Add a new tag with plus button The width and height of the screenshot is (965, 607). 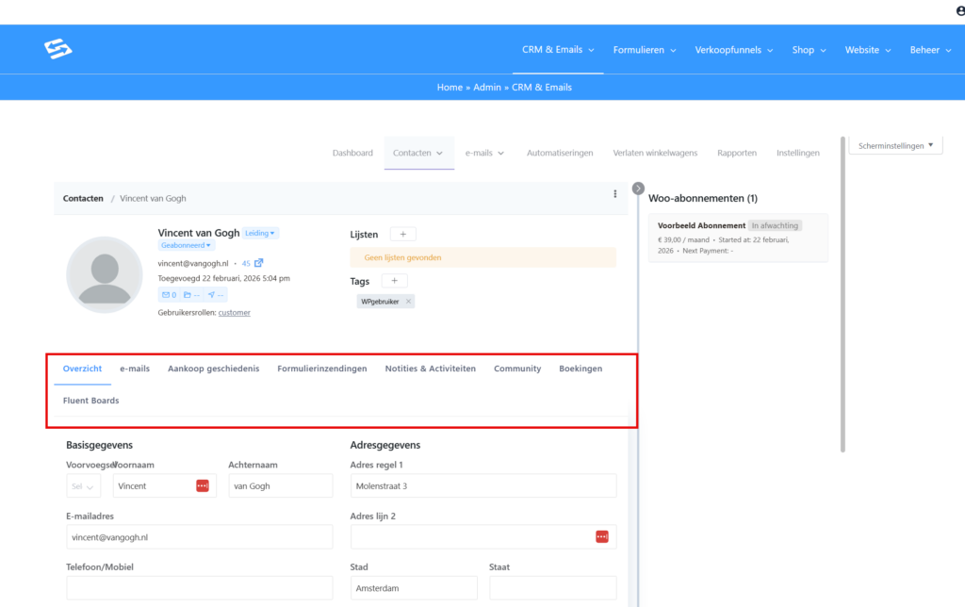click(x=394, y=281)
